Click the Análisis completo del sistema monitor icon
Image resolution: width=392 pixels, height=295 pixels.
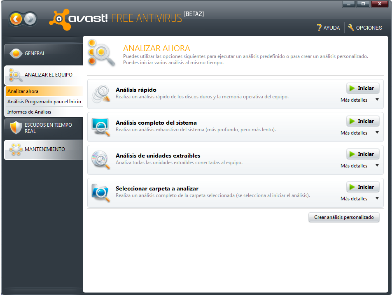pos(101,127)
